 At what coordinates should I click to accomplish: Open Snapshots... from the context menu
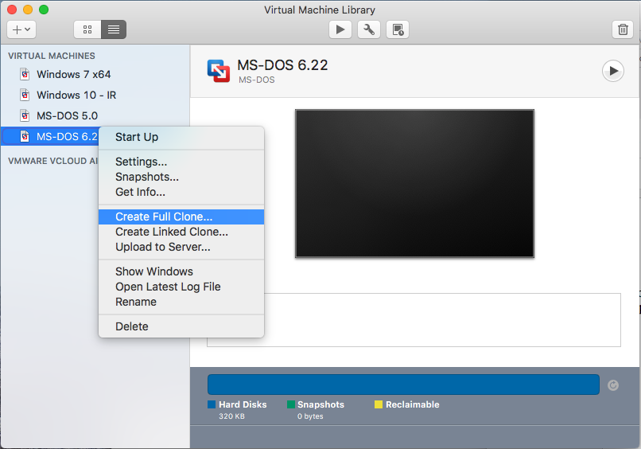146,177
